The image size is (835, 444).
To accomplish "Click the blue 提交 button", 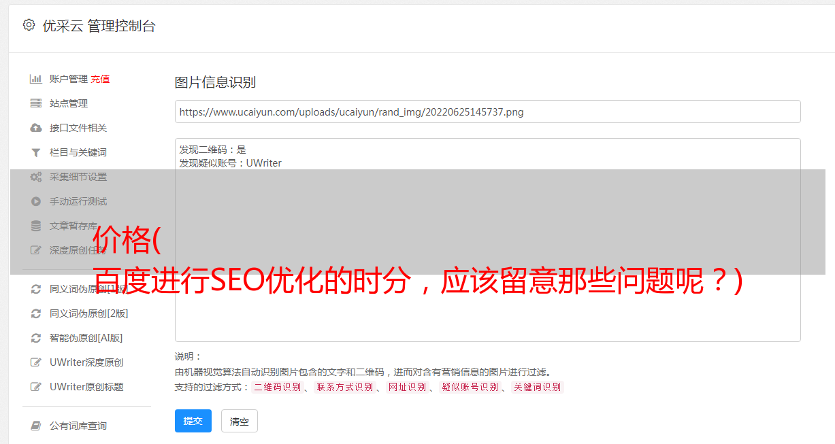I will click(x=193, y=421).
